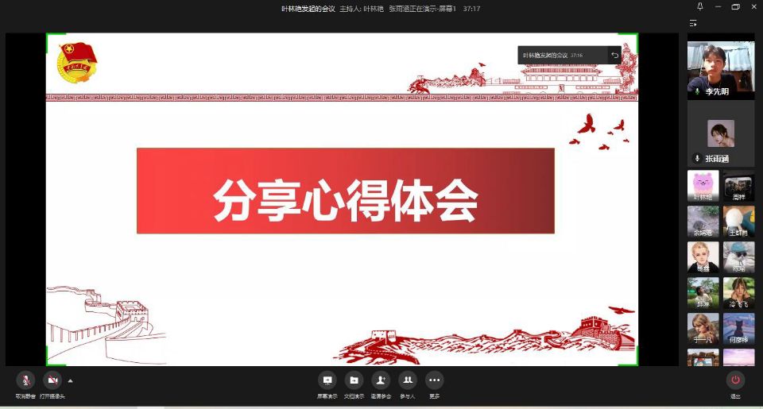
Task: Select 于一凡's participant thumbnail
Action: pos(703,328)
